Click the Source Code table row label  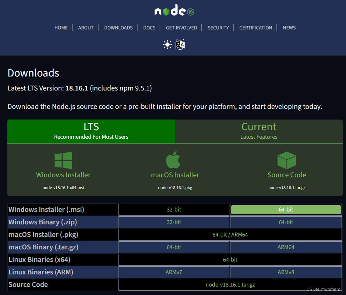tap(28, 285)
